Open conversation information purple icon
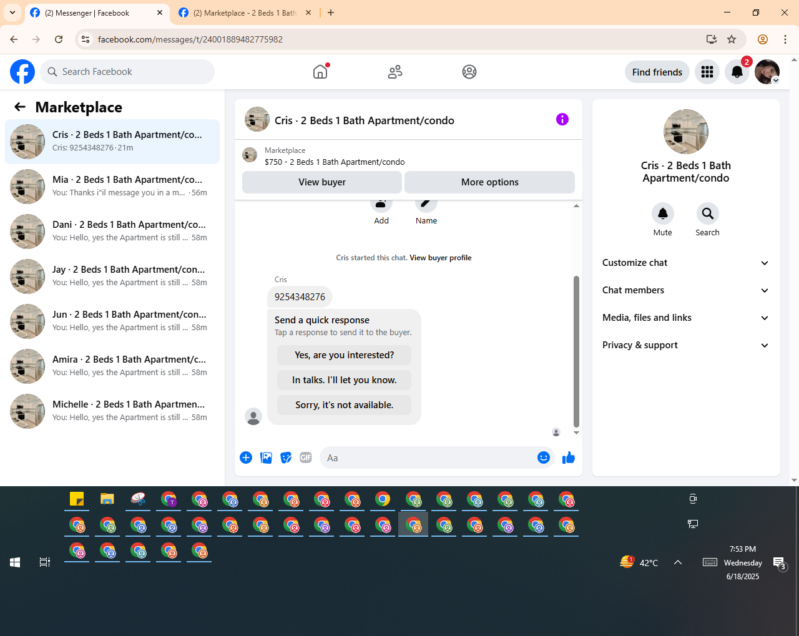799x636 pixels. click(x=562, y=119)
